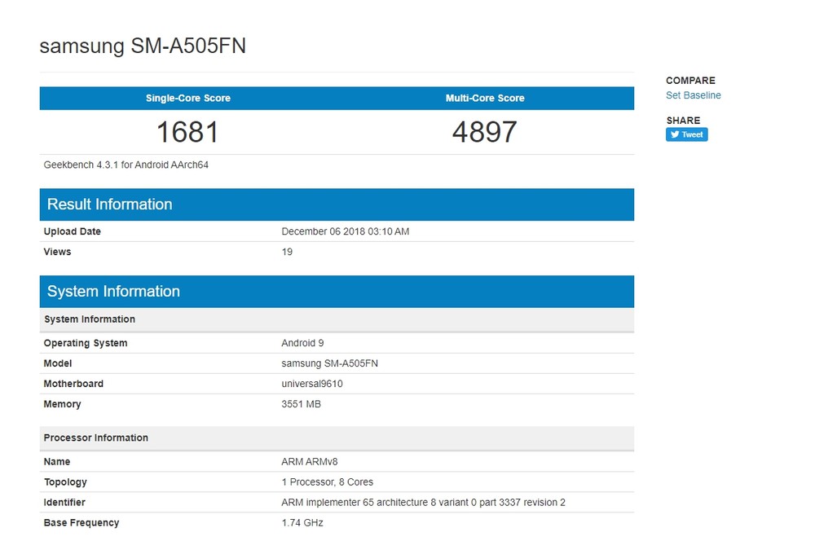
Task: Click the blue System Information section header
Action: [337, 291]
